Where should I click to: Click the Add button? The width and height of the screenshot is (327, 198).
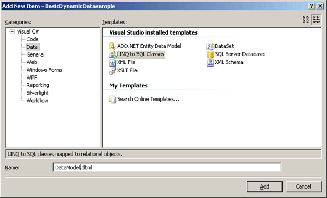(265, 186)
